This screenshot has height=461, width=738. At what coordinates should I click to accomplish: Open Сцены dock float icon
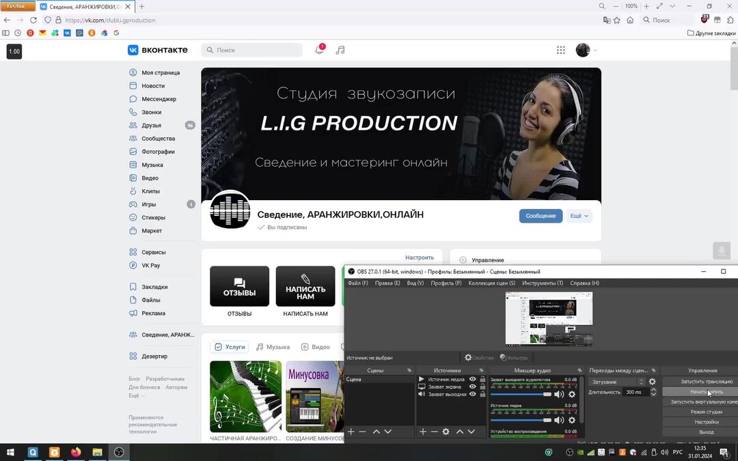click(409, 371)
